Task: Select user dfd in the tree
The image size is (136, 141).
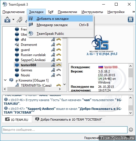Action: click(23, 40)
